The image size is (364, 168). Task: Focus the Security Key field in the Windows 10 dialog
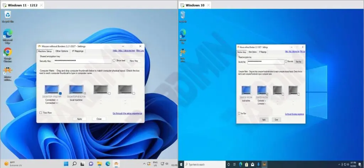coord(266,62)
